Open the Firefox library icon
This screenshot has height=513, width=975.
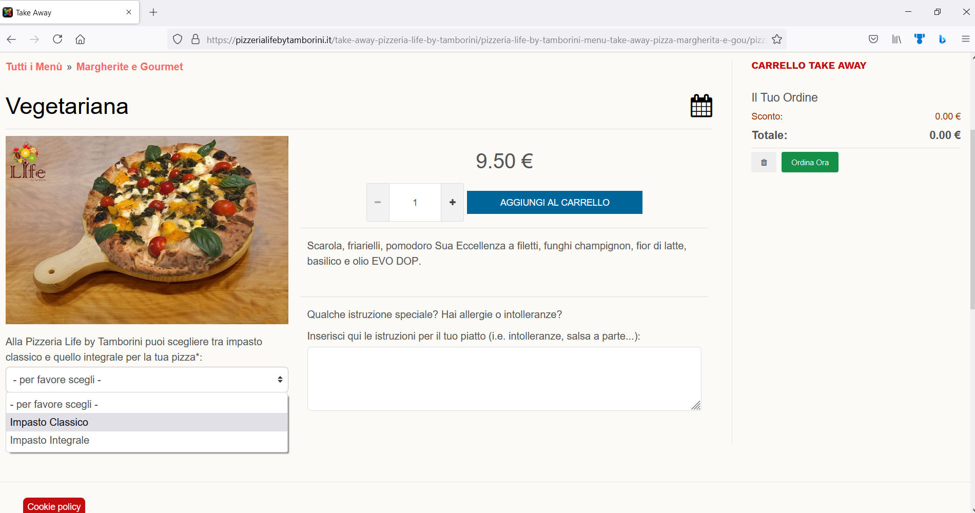tap(896, 40)
